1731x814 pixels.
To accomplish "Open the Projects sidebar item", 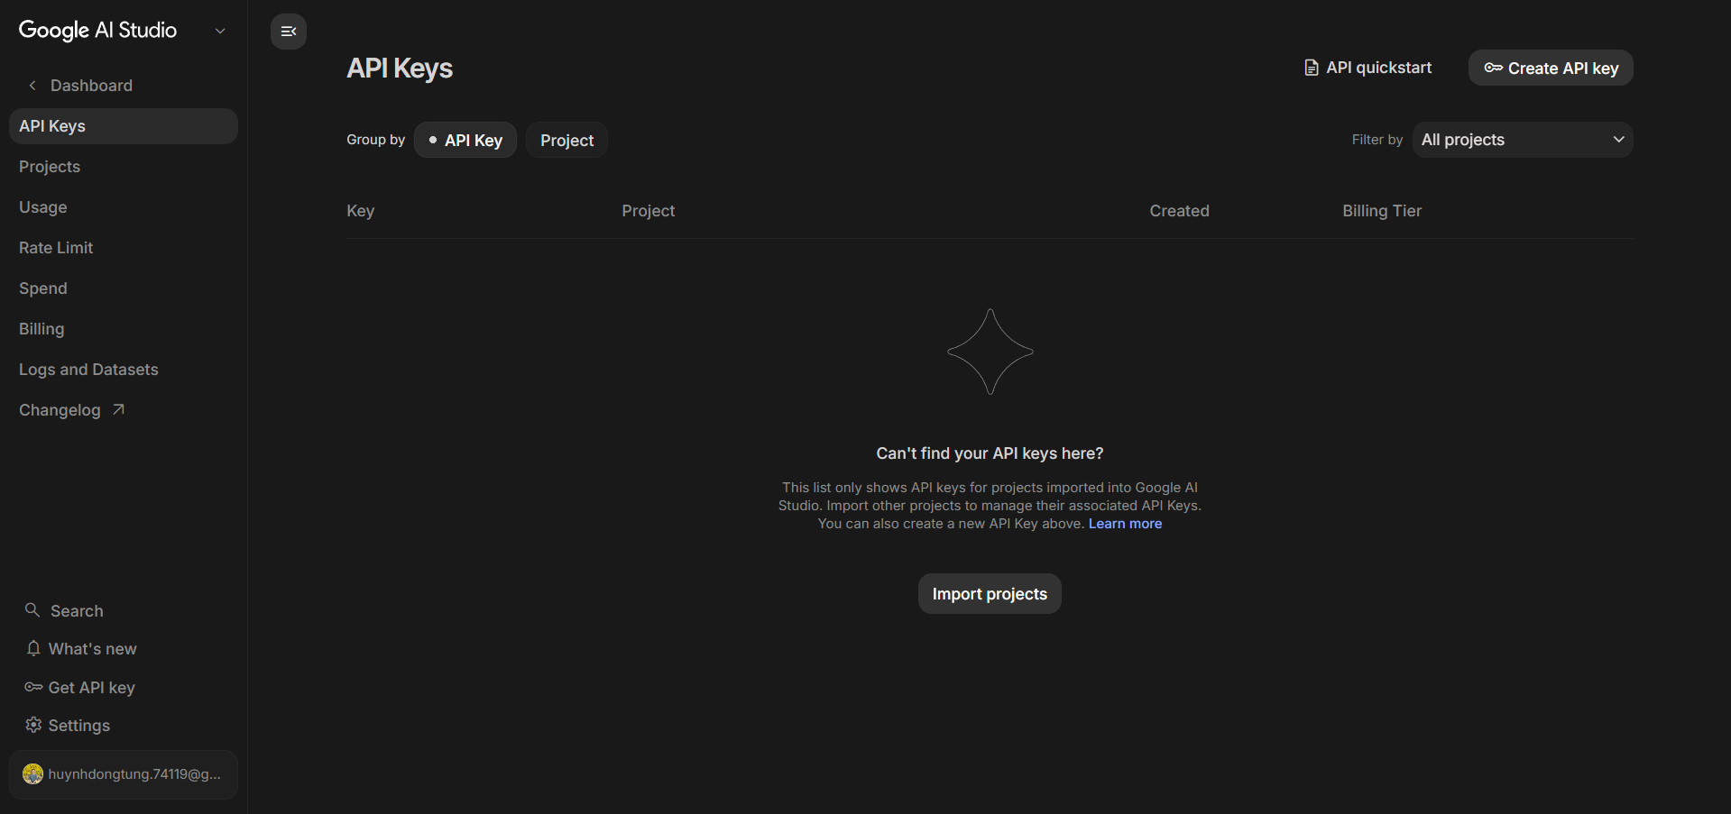I will 124,167.
